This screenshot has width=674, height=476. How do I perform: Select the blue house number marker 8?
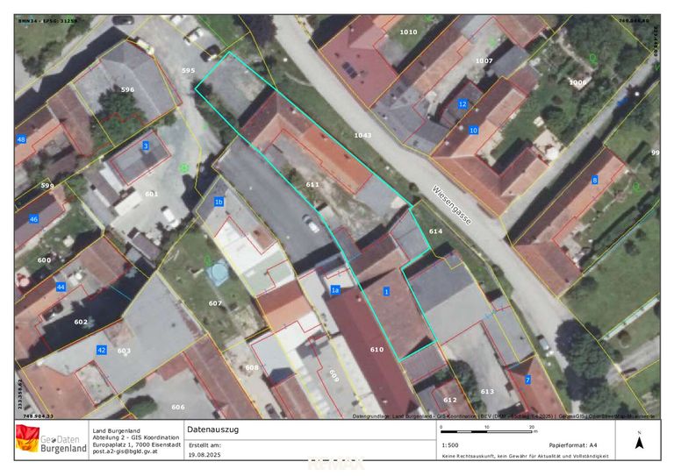click(x=595, y=180)
